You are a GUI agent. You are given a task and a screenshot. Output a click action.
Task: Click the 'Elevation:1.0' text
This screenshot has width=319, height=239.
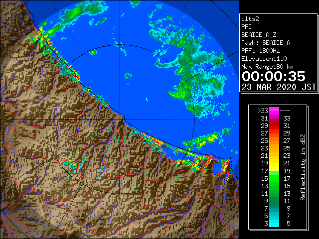pos(264,59)
